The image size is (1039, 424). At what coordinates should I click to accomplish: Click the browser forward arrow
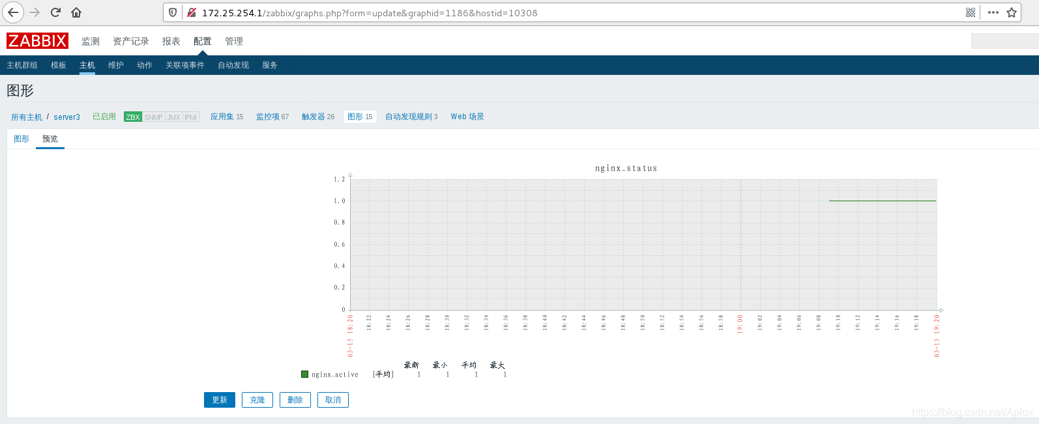(x=35, y=12)
